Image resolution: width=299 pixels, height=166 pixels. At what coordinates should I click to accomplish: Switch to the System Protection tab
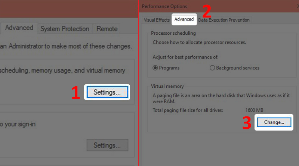pos(65,29)
